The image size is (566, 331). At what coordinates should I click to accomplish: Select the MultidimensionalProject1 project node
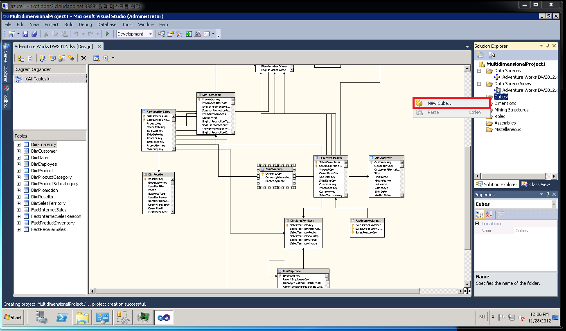pyautogui.click(x=516, y=64)
